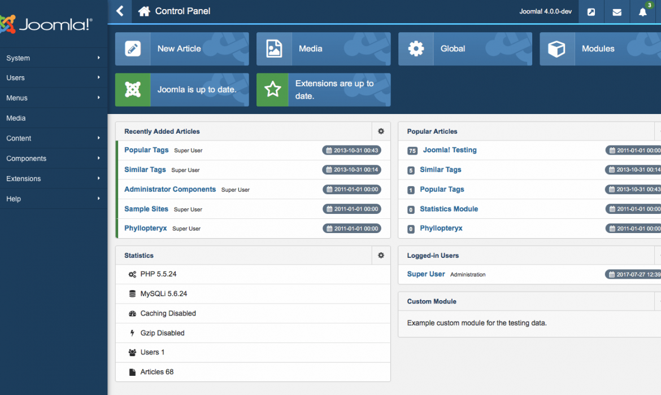
Task: Expand the Menus submenu arrow
Action: pos(99,98)
